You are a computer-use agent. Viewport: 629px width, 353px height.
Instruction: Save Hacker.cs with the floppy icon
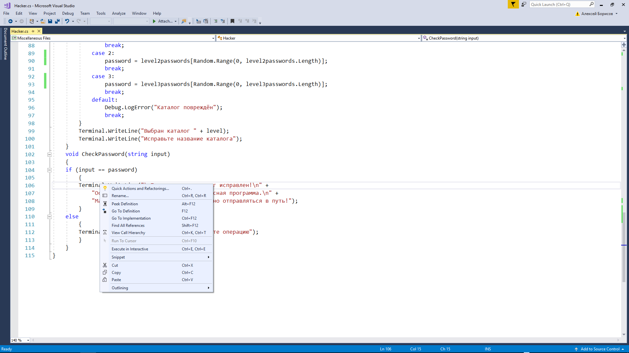(50, 21)
